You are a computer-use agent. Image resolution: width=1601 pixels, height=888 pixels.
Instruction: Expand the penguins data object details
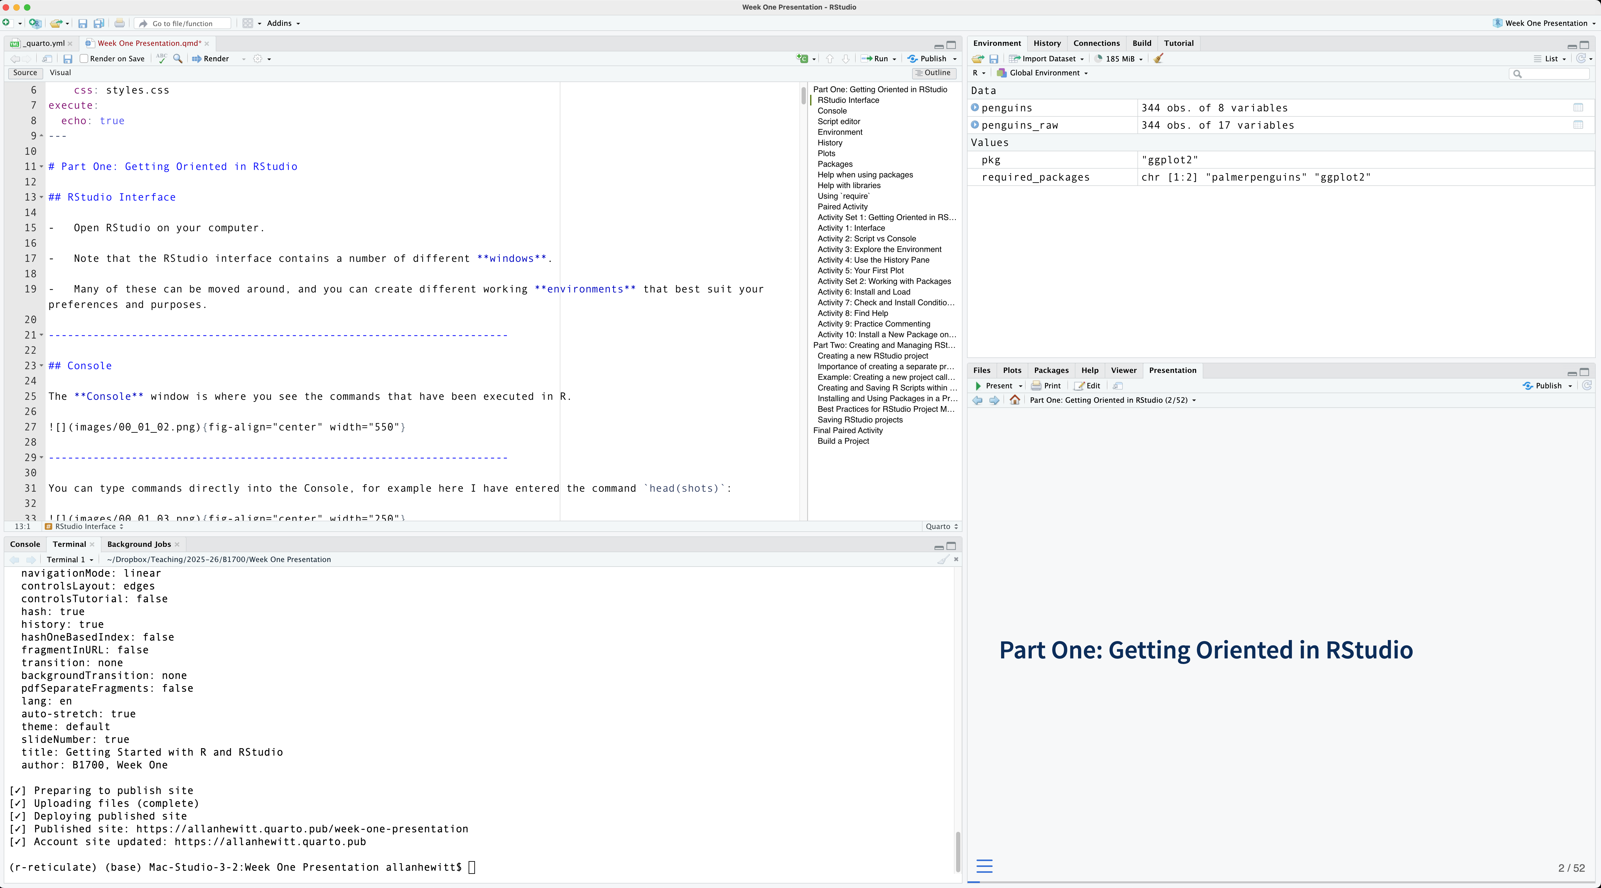pos(974,108)
